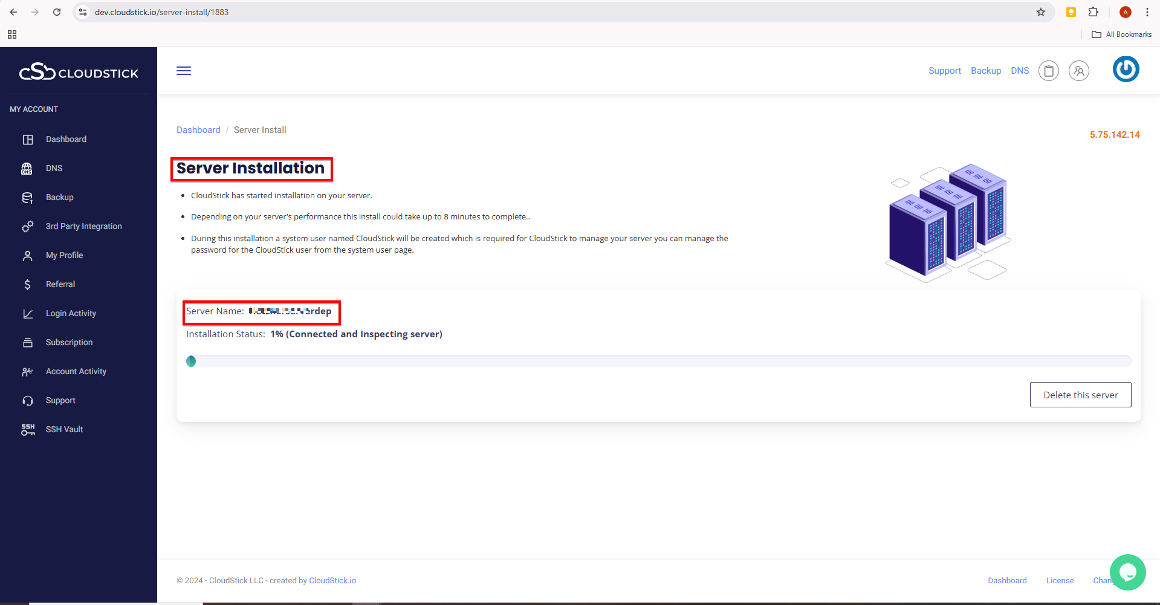
Task: Open the CloudStick.io footer link
Action: pos(332,581)
